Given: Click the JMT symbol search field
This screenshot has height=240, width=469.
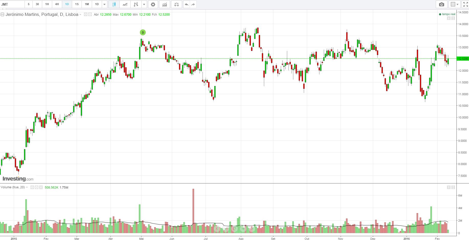Looking at the screenshot, I should 12,4.
